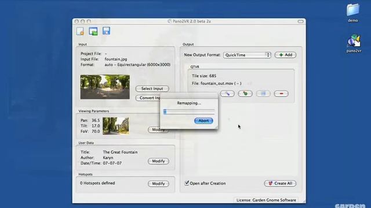
Task: Click the text 'The Great Fountain'
Action: (x=120, y=152)
